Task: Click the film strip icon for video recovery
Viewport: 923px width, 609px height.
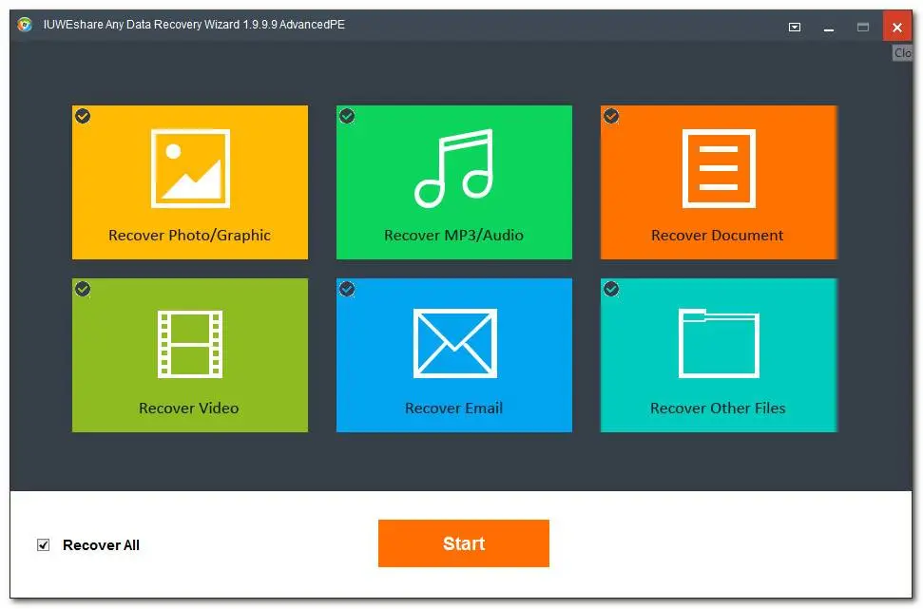Action: click(x=190, y=344)
